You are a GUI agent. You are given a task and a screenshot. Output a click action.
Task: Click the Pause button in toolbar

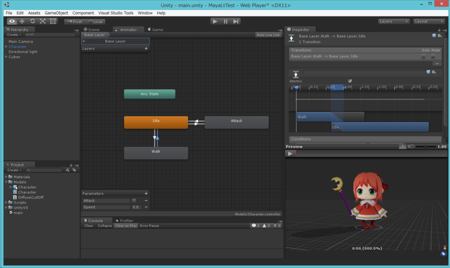226,21
